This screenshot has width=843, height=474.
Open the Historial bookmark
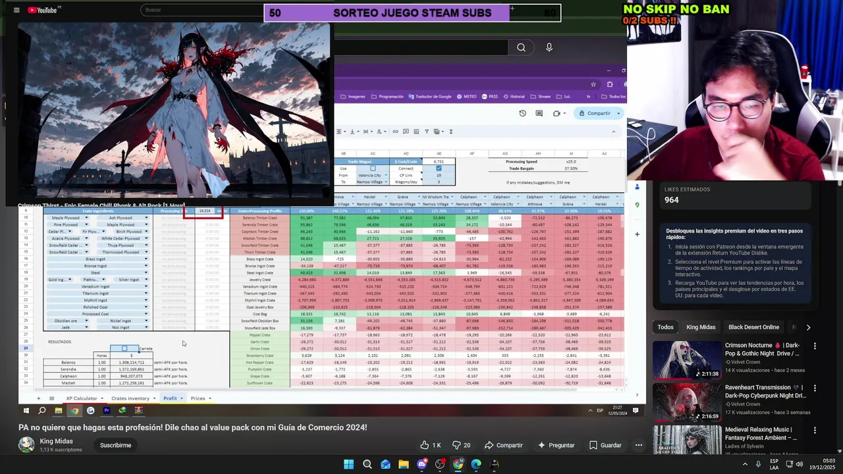[x=514, y=97]
